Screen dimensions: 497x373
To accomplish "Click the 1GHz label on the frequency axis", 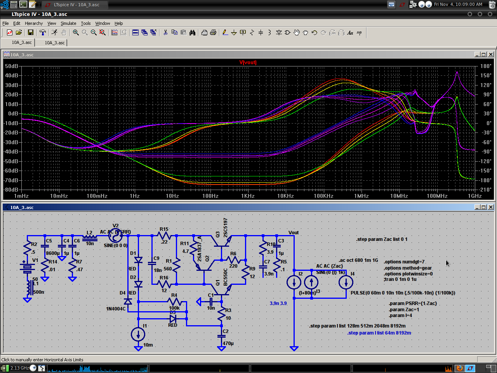I will (475, 196).
